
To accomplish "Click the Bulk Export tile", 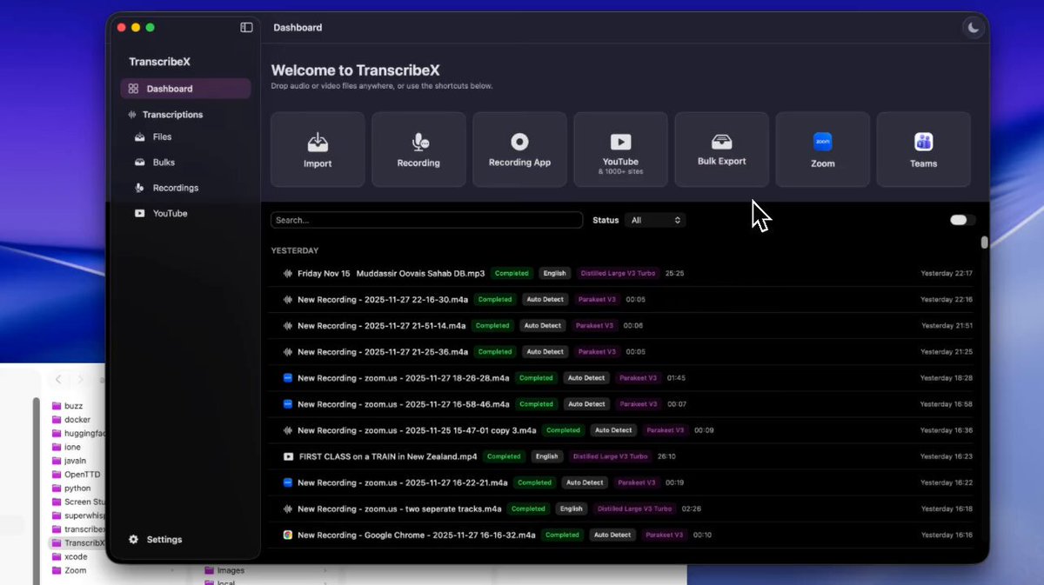I will [721, 150].
